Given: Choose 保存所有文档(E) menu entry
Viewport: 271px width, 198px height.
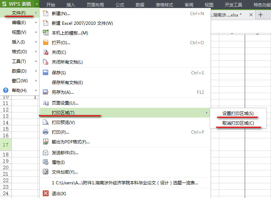Looking at the screenshot, I should (x=125, y=82).
